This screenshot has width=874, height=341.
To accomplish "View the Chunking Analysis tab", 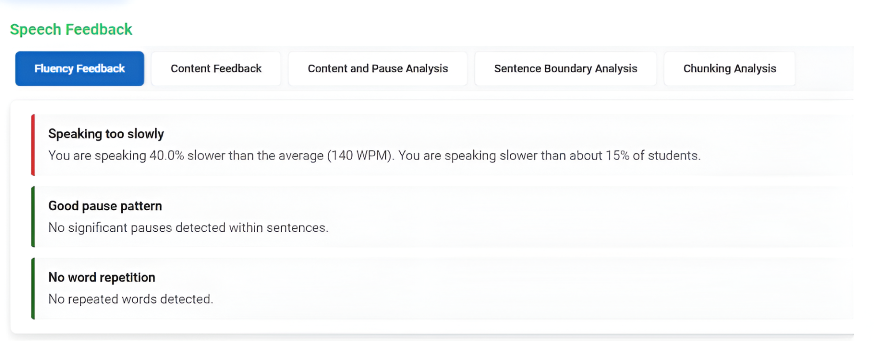I will 729,68.
